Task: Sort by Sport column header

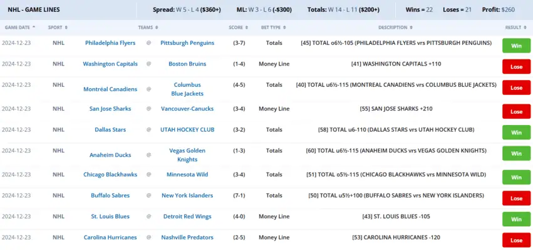Action: point(58,27)
